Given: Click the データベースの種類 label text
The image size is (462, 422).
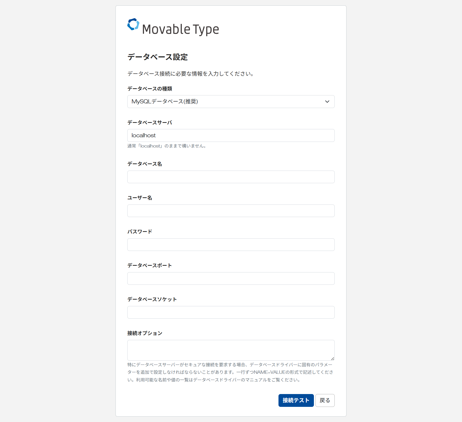Looking at the screenshot, I should click(150, 89).
